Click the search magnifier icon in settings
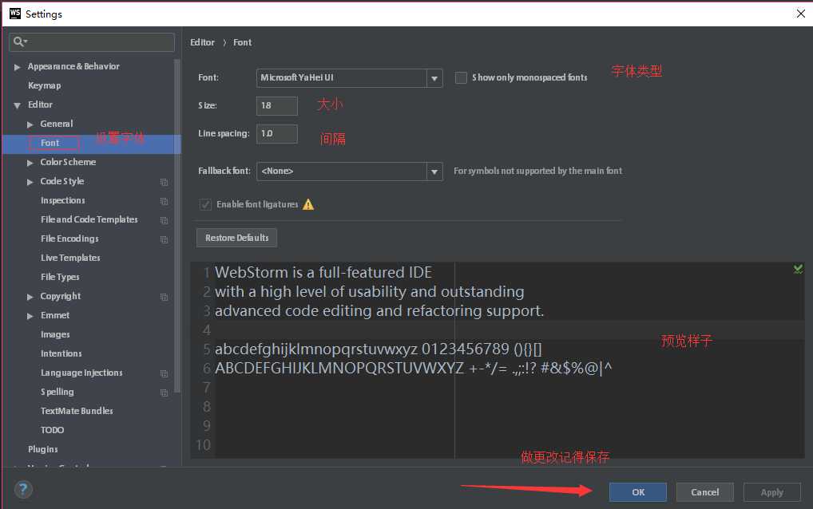The height and width of the screenshot is (509, 813). point(19,41)
